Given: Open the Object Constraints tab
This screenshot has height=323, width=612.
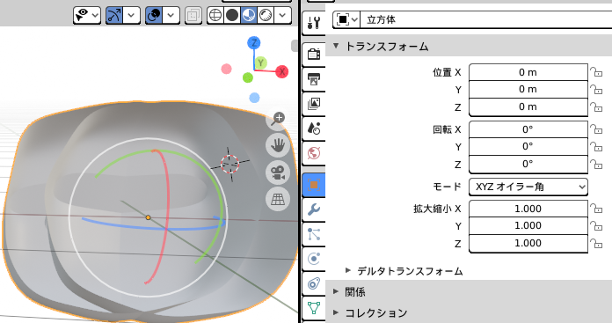Looking at the screenshot, I should 314,283.
